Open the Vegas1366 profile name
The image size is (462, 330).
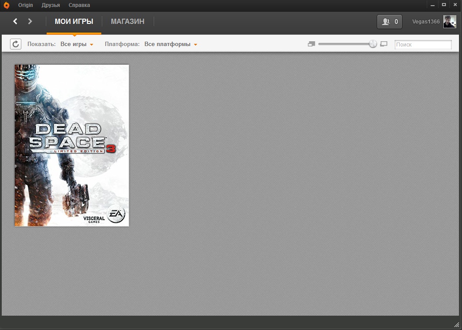pyautogui.click(x=426, y=21)
